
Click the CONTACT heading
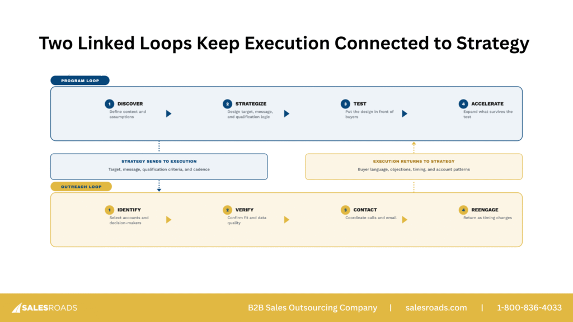coord(365,210)
